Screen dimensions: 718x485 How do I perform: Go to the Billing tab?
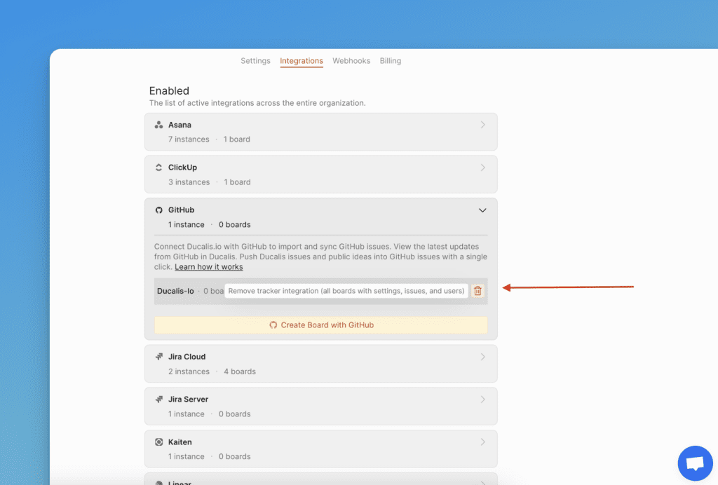(x=391, y=61)
